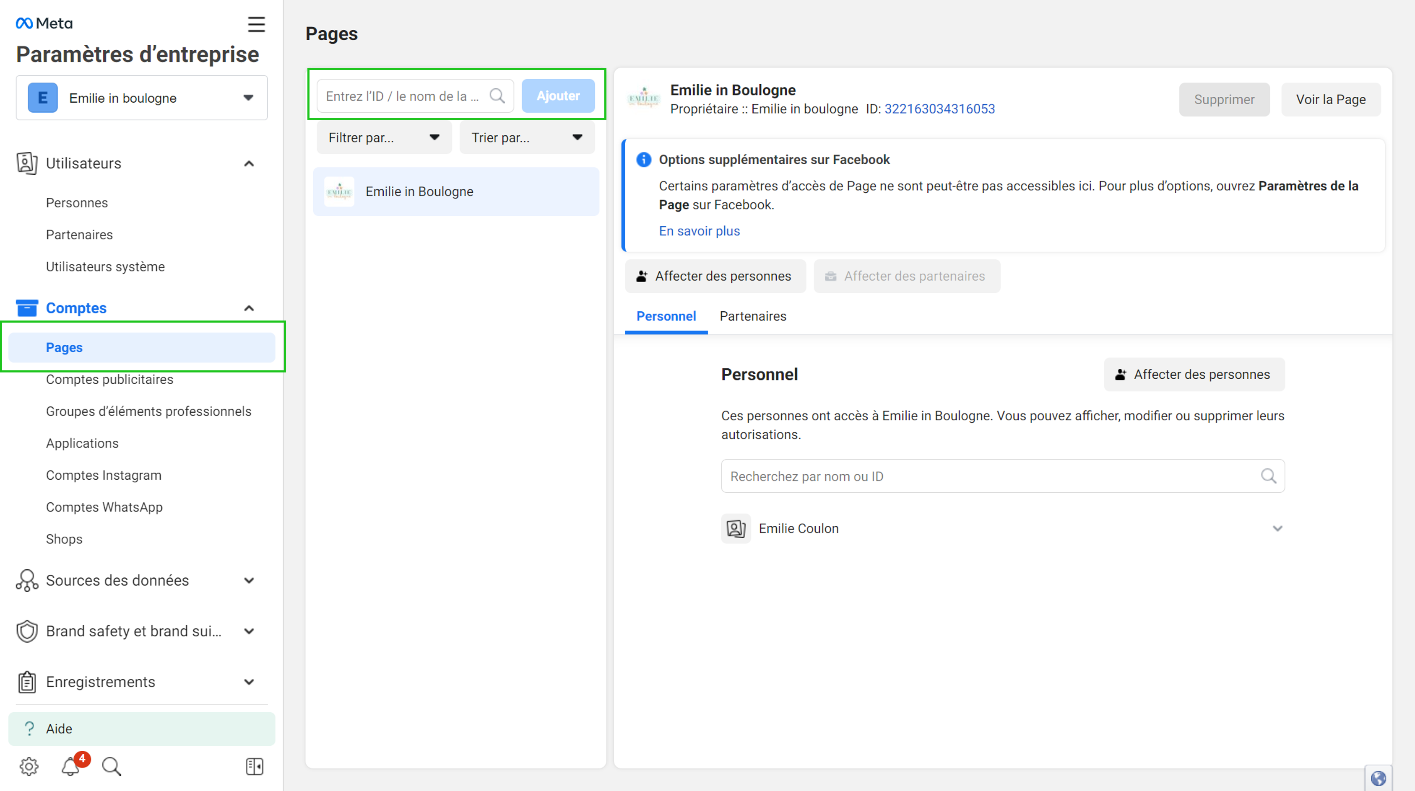Viewport: 1415px width, 791px height.
Task: Click the blue E business avatar
Action: (x=43, y=98)
